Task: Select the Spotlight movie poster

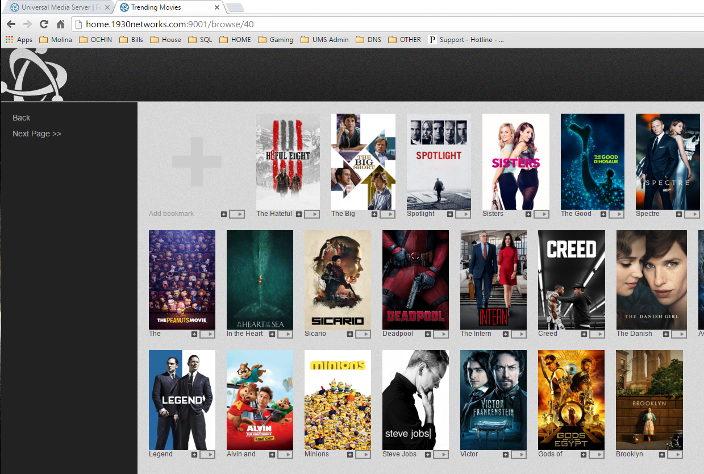Action: tap(439, 162)
